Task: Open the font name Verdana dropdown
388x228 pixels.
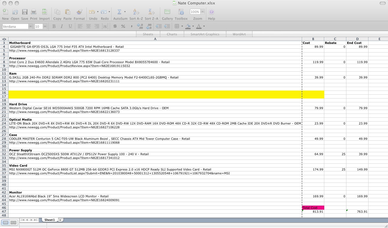Action: click(x=30, y=27)
